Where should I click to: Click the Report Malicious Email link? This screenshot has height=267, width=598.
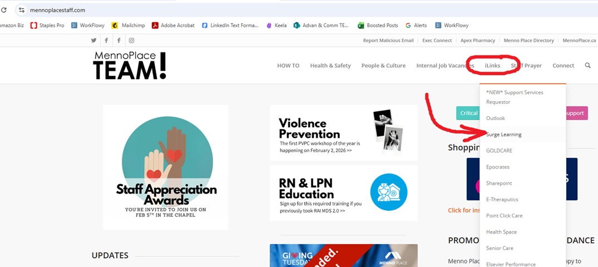[388, 41]
